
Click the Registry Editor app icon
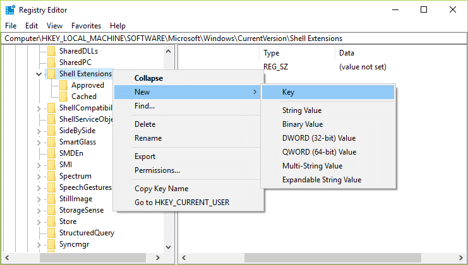tap(10, 10)
